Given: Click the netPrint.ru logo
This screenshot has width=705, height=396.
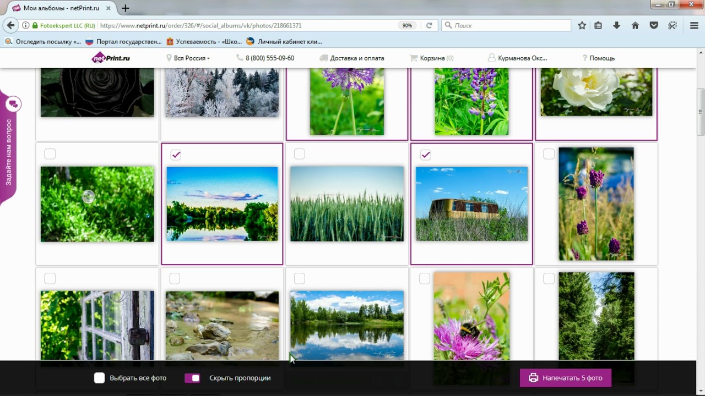Looking at the screenshot, I should 111,58.
